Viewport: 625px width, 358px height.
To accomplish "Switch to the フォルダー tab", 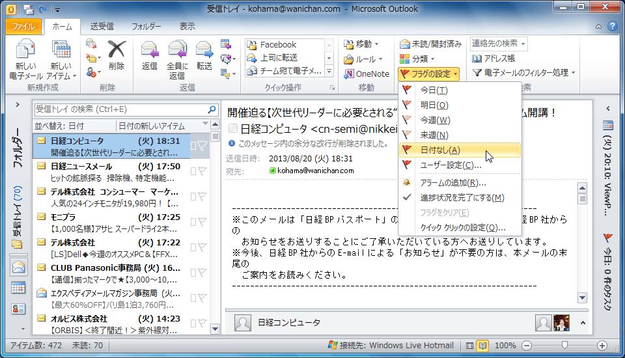I will tap(146, 27).
